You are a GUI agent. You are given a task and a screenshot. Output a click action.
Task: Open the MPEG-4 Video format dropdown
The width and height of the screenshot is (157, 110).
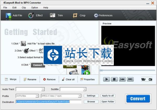pos(80,96)
